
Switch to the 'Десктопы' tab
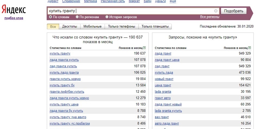70,27
